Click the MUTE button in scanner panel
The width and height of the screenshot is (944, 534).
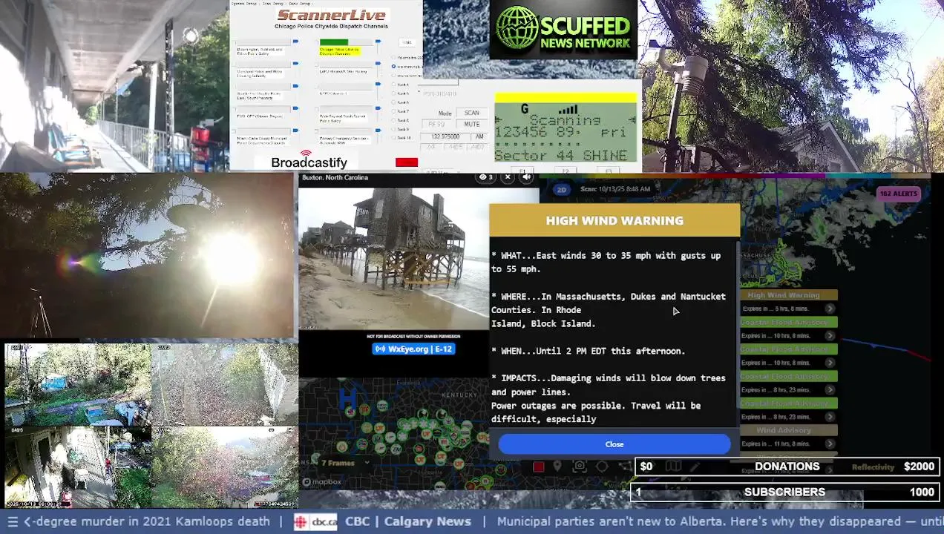[472, 124]
